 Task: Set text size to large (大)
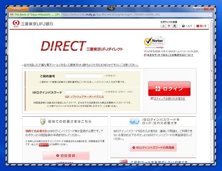[175, 26]
